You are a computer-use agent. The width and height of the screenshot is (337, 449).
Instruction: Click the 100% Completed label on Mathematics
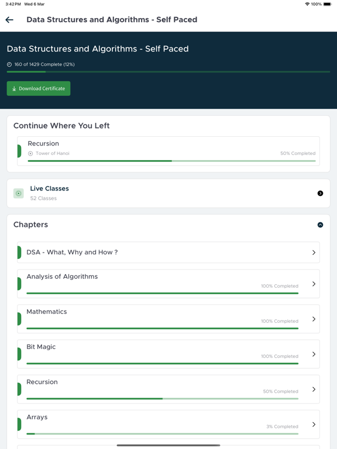pos(280,321)
